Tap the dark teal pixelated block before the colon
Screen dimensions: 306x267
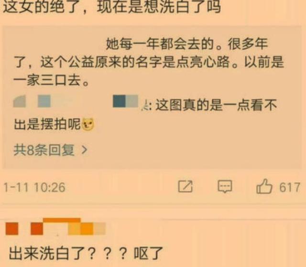point(119,101)
